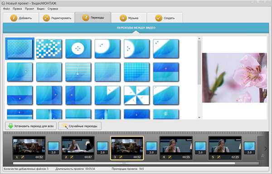Select video clip 2 thumbnail on timeline

click(78, 148)
